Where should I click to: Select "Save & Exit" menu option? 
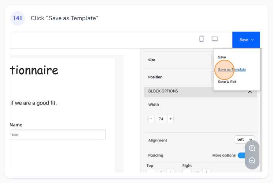[227, 82]
